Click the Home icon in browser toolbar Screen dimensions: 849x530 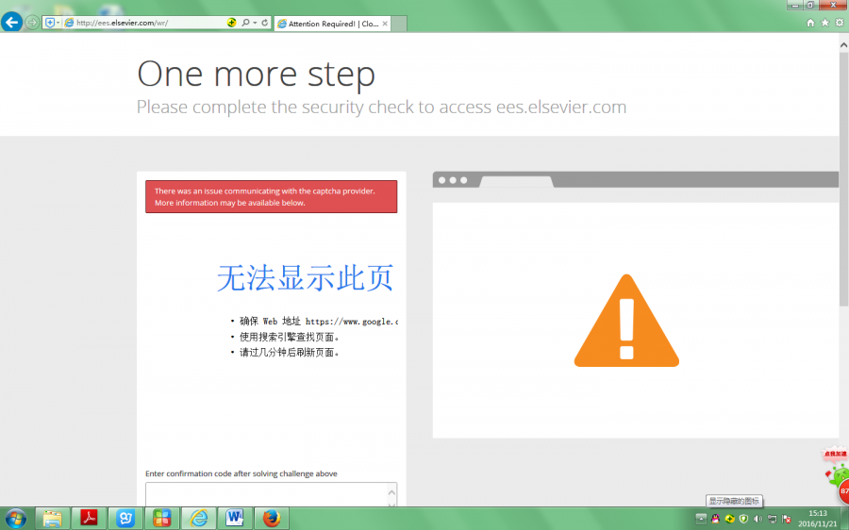click(x=810, y=23)
